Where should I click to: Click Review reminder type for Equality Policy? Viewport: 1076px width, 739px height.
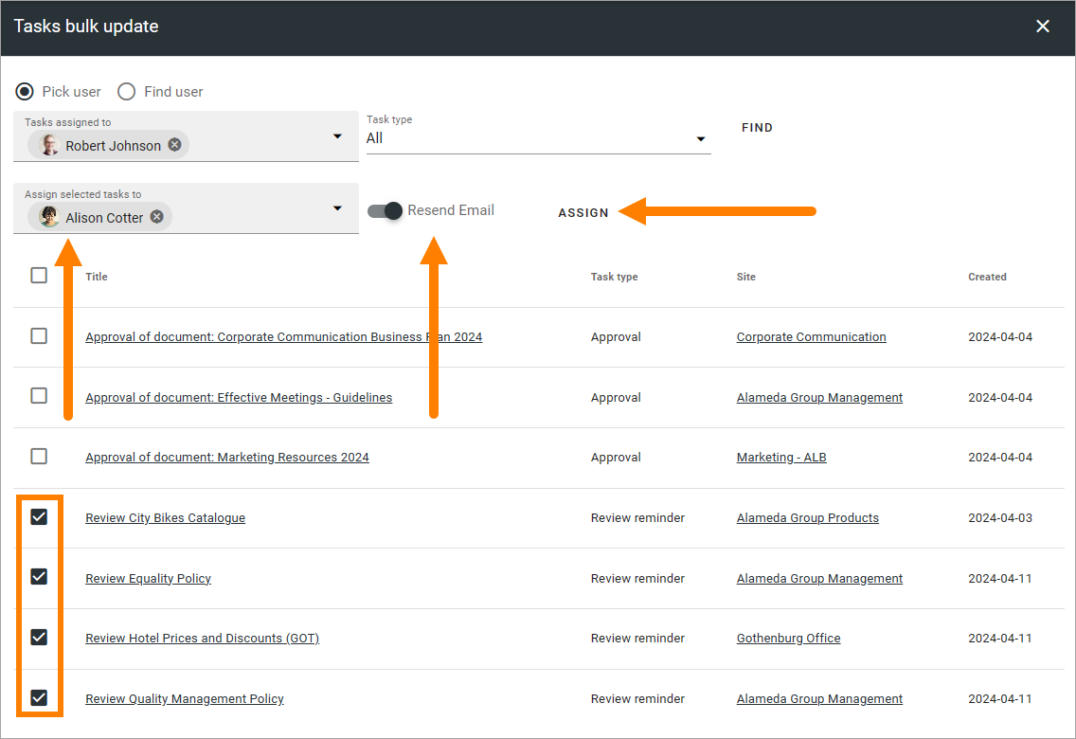pyautogui.click(x=637, y=578)
